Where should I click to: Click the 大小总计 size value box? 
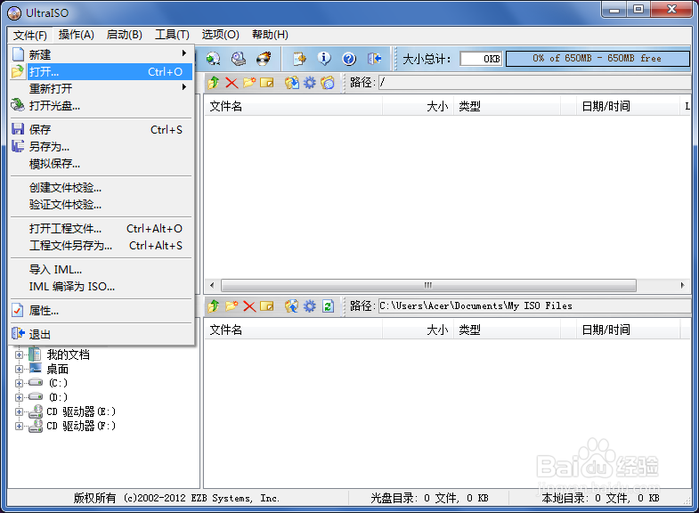click(481, 59)
